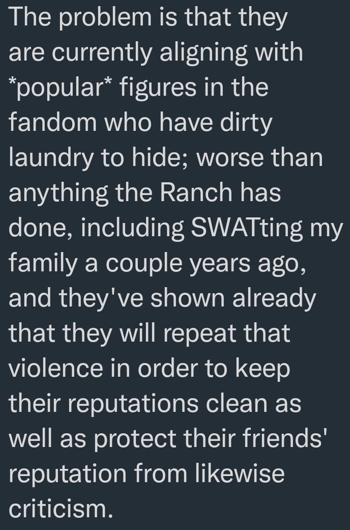Image resolution: width=350 pixels, height=530 pixels.
Task: Click the word "friends'" in the text
Action: [x=285, y=438]
